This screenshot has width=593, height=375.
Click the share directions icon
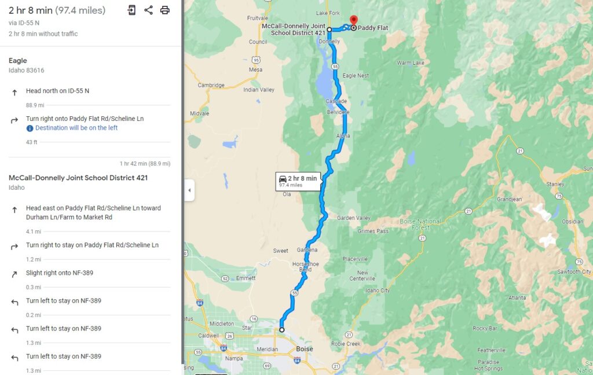[x=148, y=10]
